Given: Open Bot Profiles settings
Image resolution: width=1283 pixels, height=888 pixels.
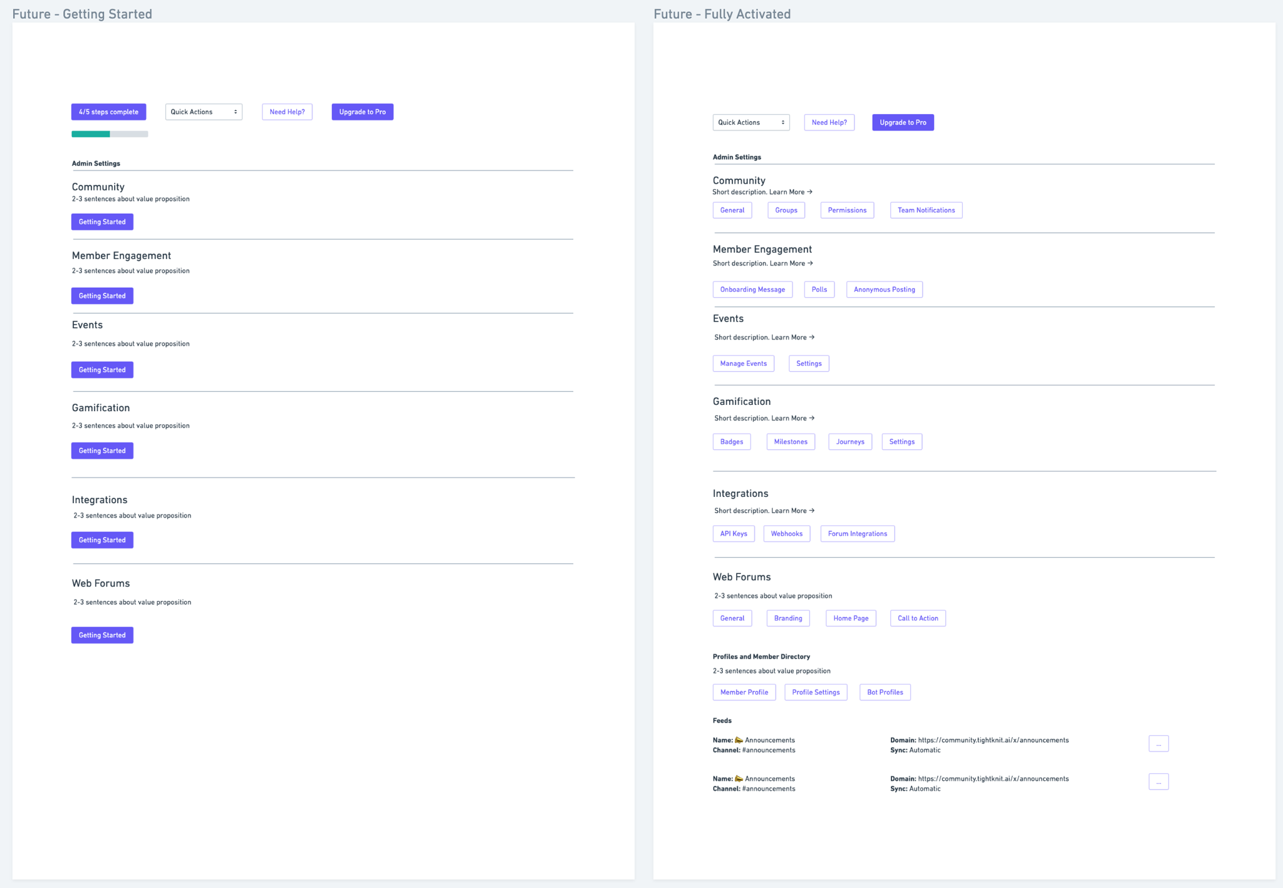Looking at the screenshot, I should (x=884, y=692).
